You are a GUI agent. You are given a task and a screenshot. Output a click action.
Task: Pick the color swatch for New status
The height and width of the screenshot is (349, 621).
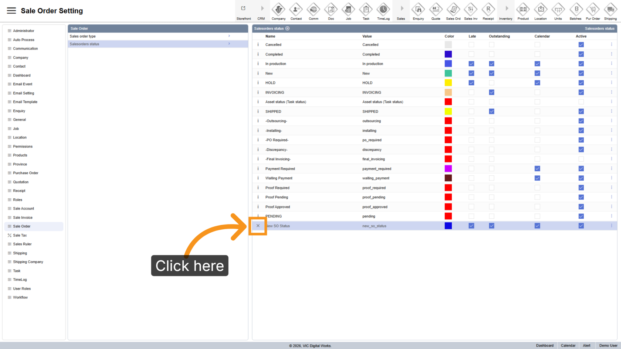pyautogui.click(x=448, y=73)
